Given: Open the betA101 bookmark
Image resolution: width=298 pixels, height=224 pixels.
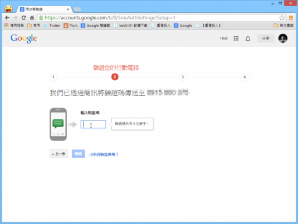Looking at the screenshot, I should (130, 25).
